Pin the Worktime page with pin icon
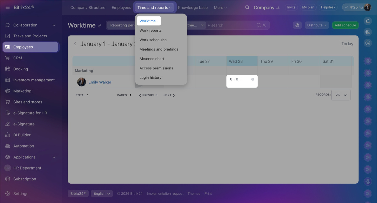The height and width of the screenshot is (203, 377). [x=100, y=26]
